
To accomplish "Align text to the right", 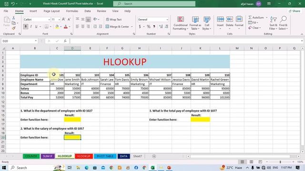I will coord(88,27).
